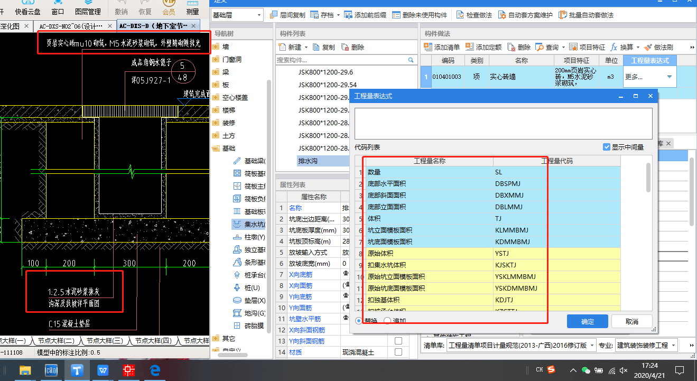Image resolution: width=697 pixels, height=381 pixels.
Task: Switch to 节点大样(四) layout tab
Action: [x=153, y=341]
